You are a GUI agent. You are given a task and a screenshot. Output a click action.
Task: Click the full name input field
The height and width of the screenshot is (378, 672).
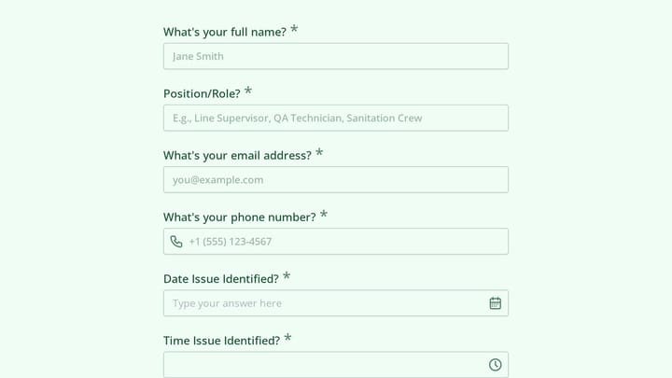336,56
